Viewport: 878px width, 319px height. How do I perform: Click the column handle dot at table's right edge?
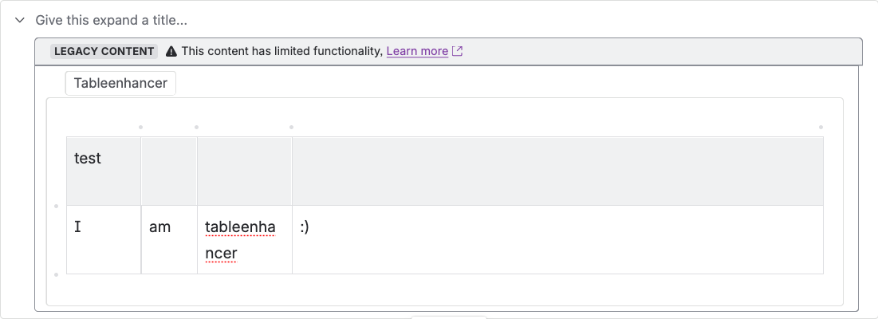[x=821, y=127]
